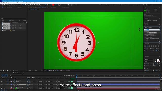The image size is (162, 91).
Task: Select the Gradient Ramp effect
Action: (x=153, y=33)
